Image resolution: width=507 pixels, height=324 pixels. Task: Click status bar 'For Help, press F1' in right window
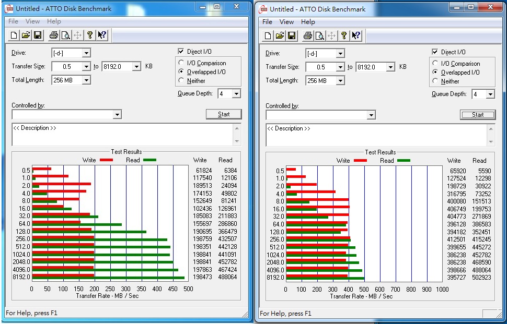(285, 314)
